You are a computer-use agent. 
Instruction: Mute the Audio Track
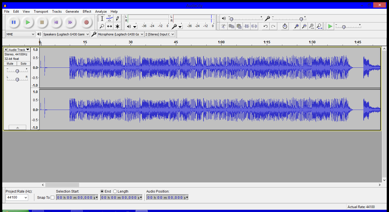[x=10, y=64]
